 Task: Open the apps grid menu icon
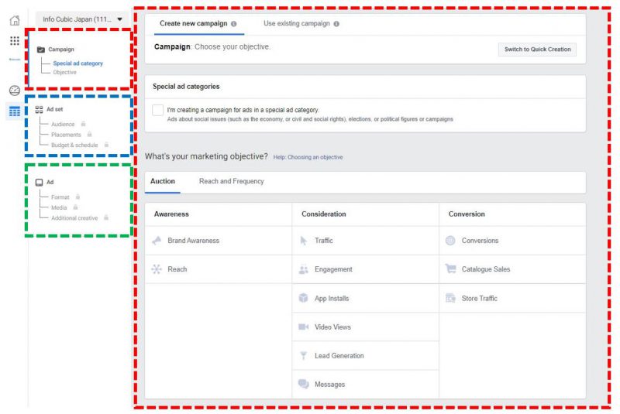click(14, 40)
